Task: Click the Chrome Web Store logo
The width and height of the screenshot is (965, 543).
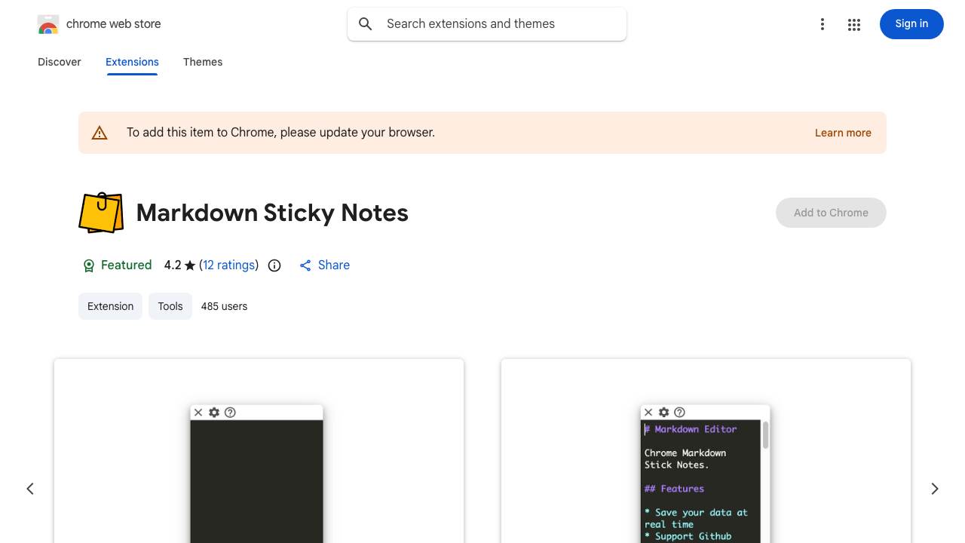Action: point(48,24)
